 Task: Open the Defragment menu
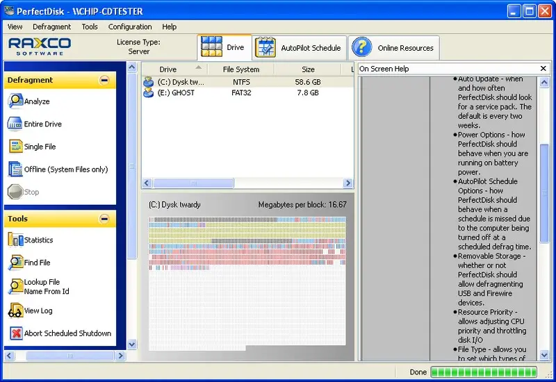click(51, 26)
